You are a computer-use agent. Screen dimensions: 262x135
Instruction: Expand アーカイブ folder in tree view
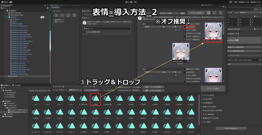click(54, 22)
